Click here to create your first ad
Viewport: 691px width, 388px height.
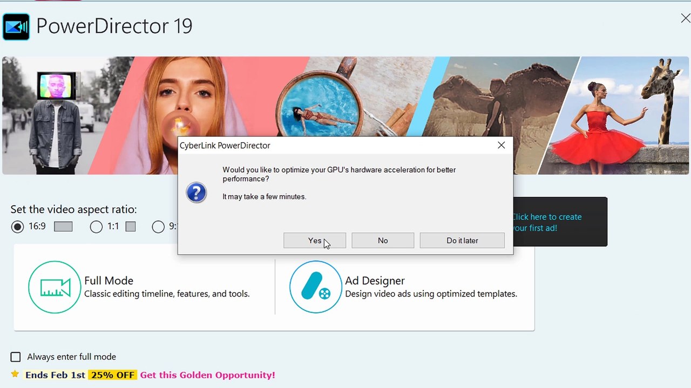point(546,222)
